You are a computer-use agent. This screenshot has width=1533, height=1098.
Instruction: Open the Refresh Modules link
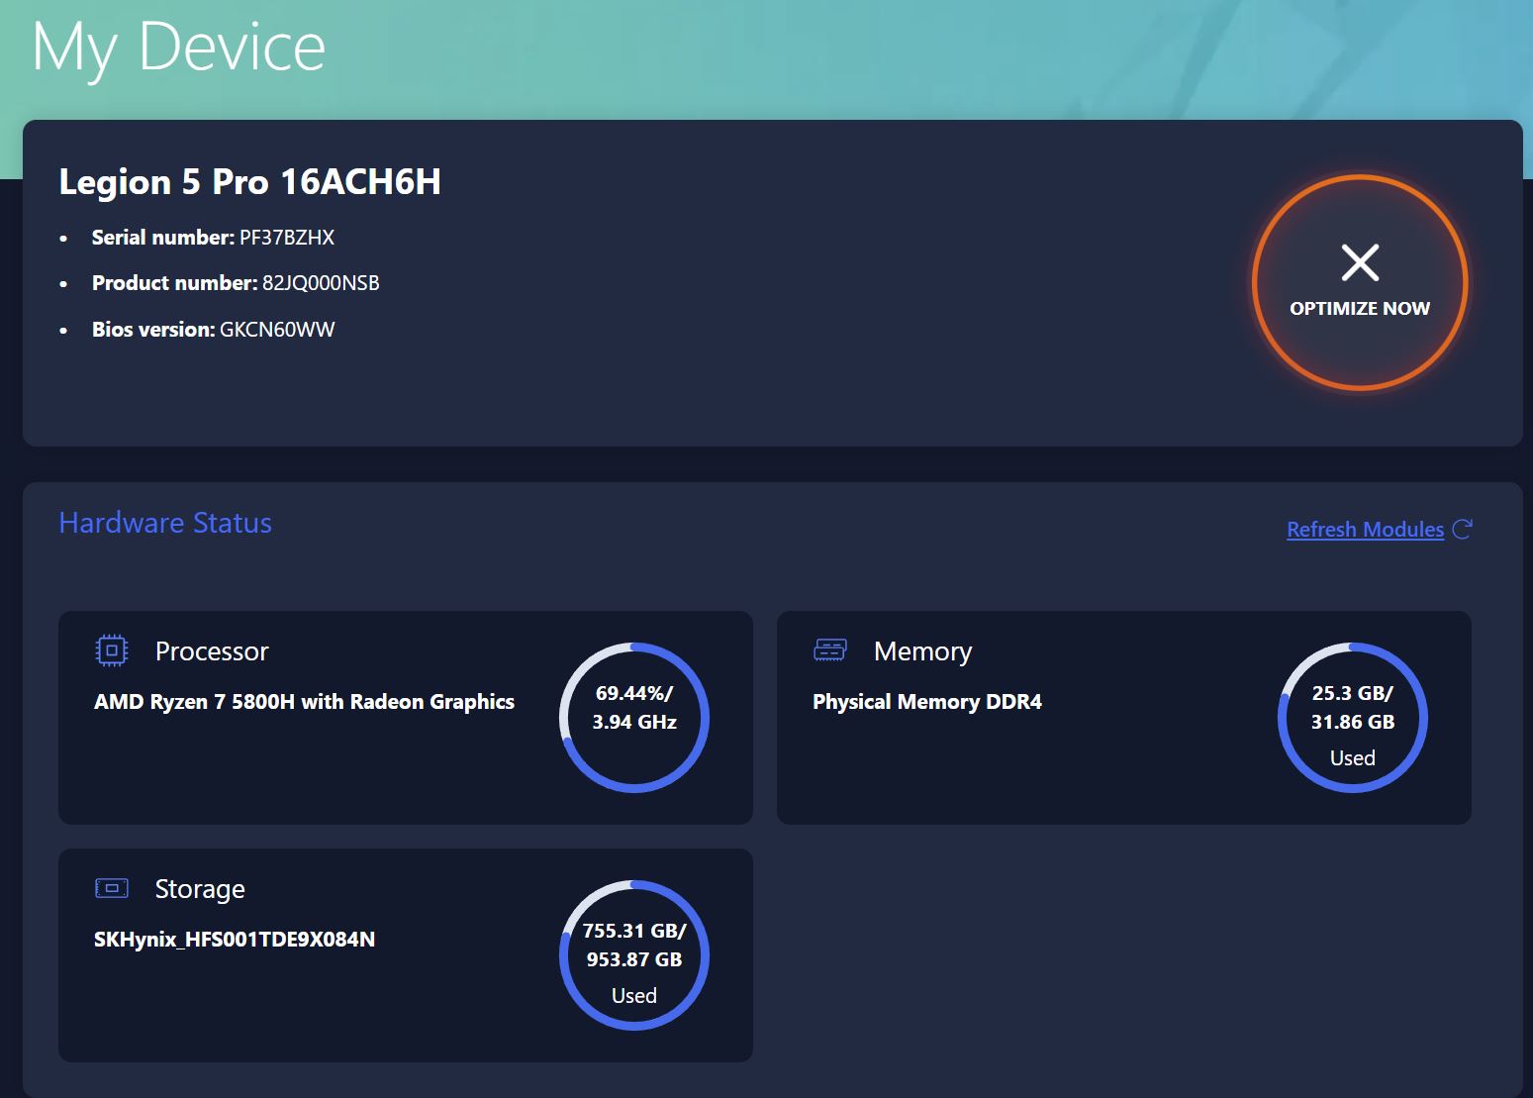point(1365,530)
